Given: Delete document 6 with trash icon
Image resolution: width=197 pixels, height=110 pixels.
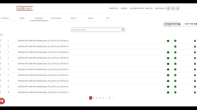Looking at the screenshot, I should pos(195,69).
